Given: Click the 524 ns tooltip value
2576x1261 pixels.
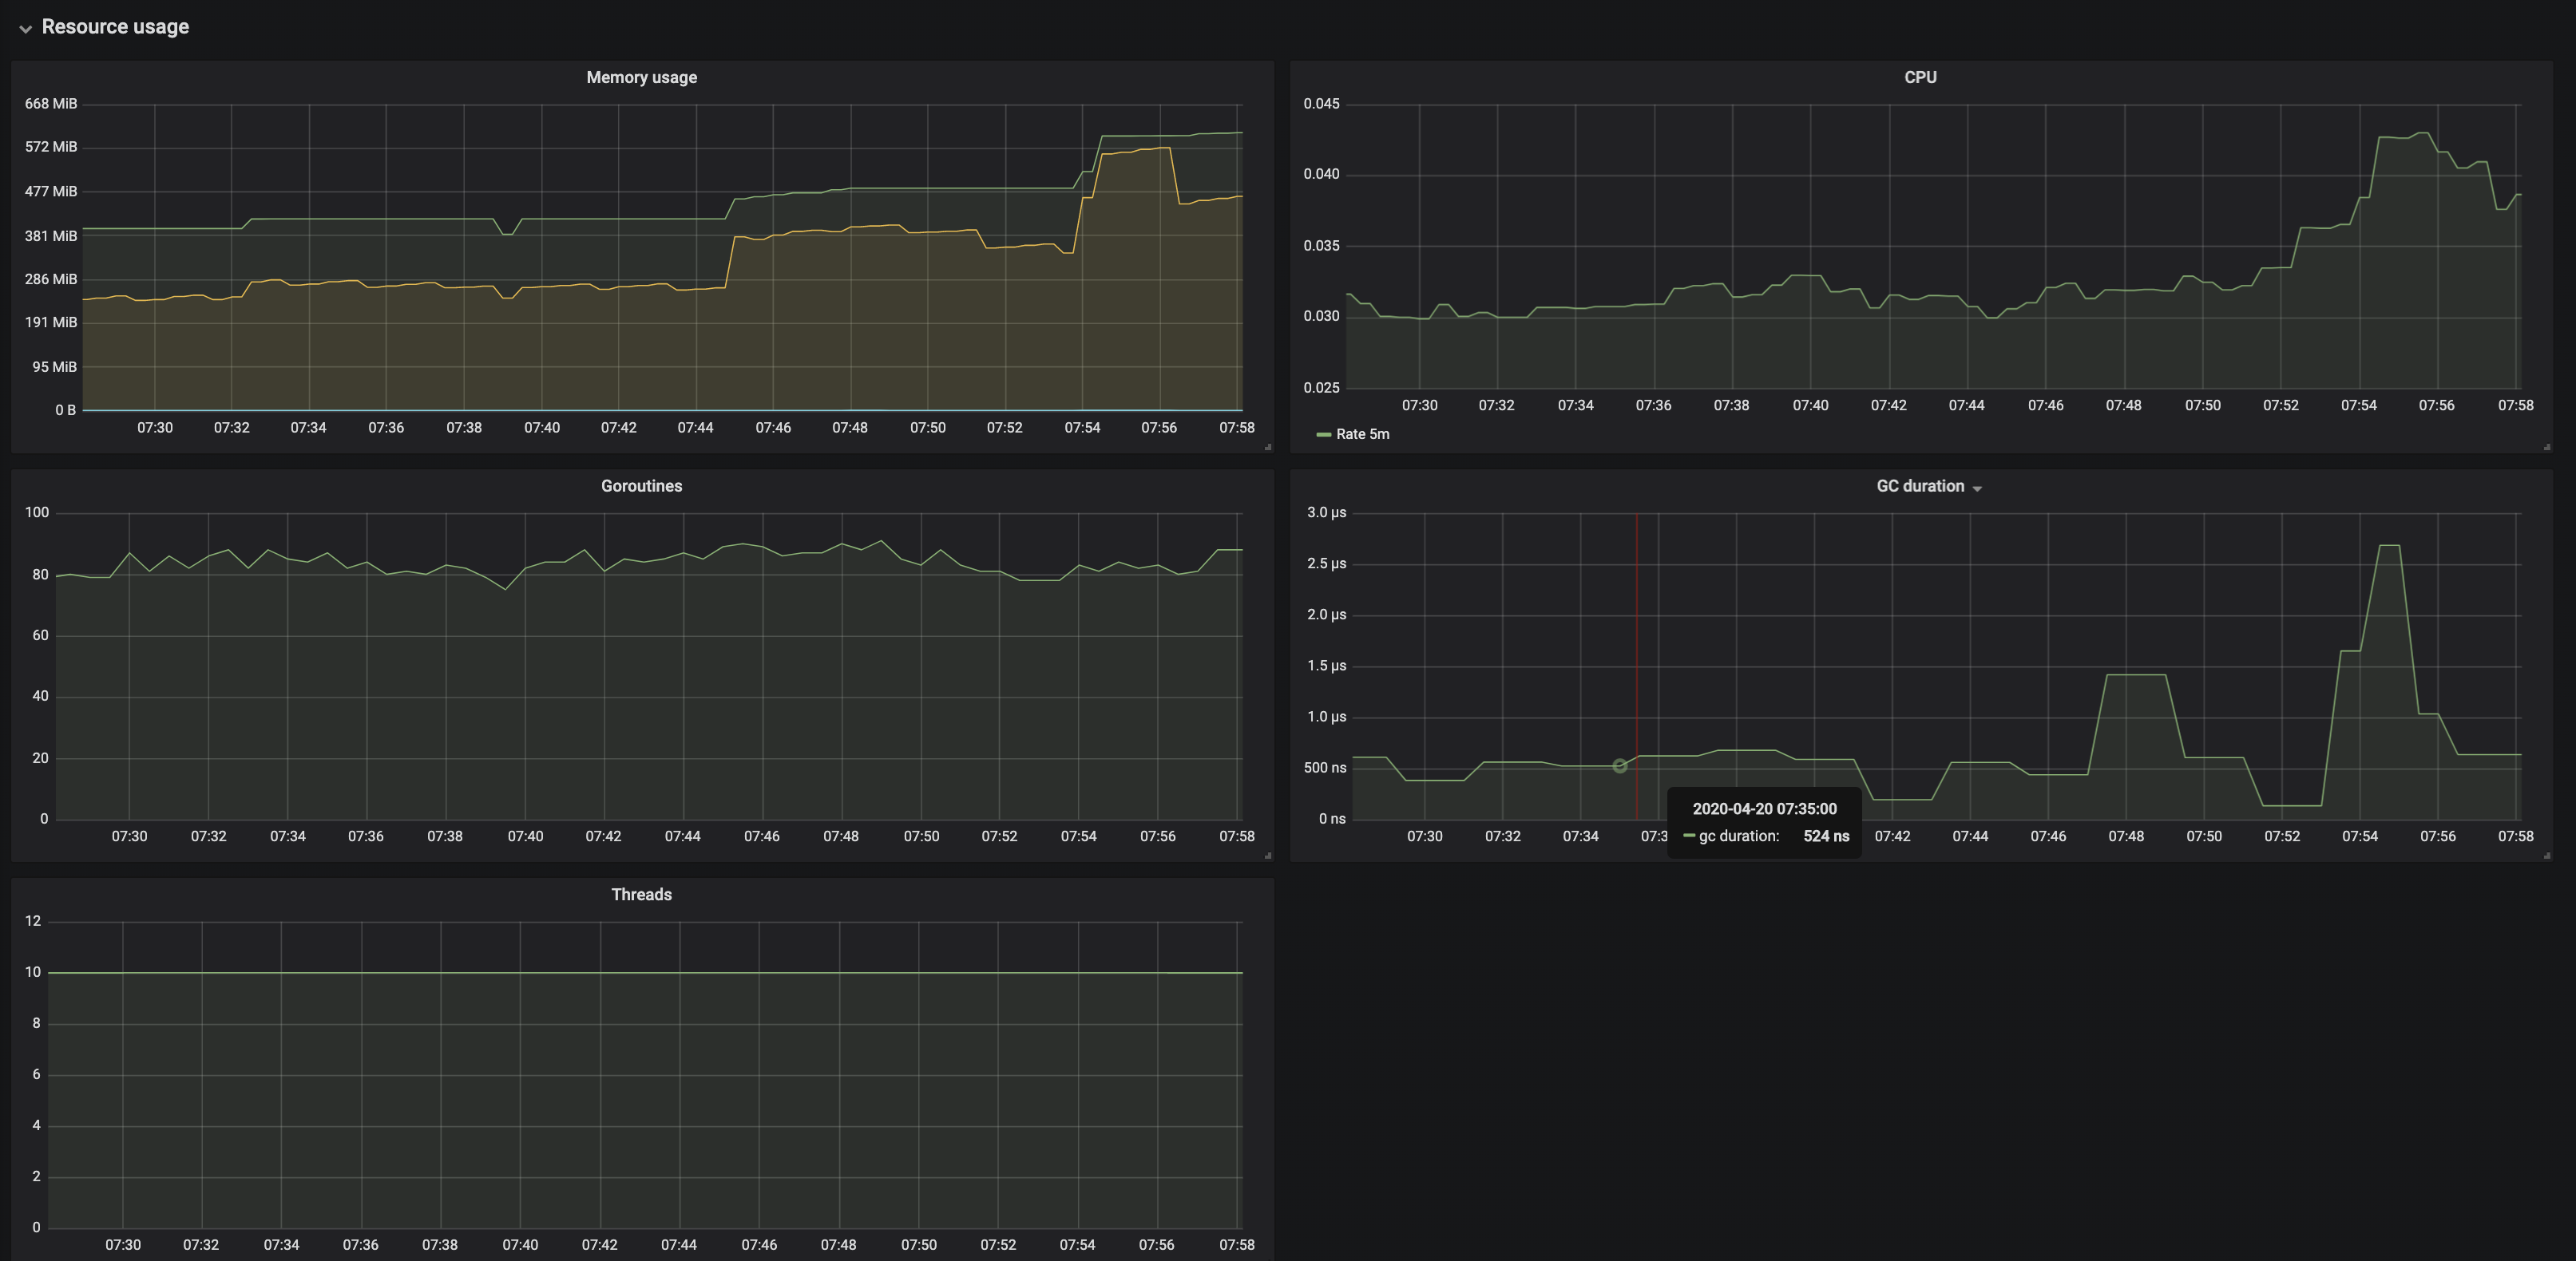Looking at the screenshot, I should (1826, 836).
